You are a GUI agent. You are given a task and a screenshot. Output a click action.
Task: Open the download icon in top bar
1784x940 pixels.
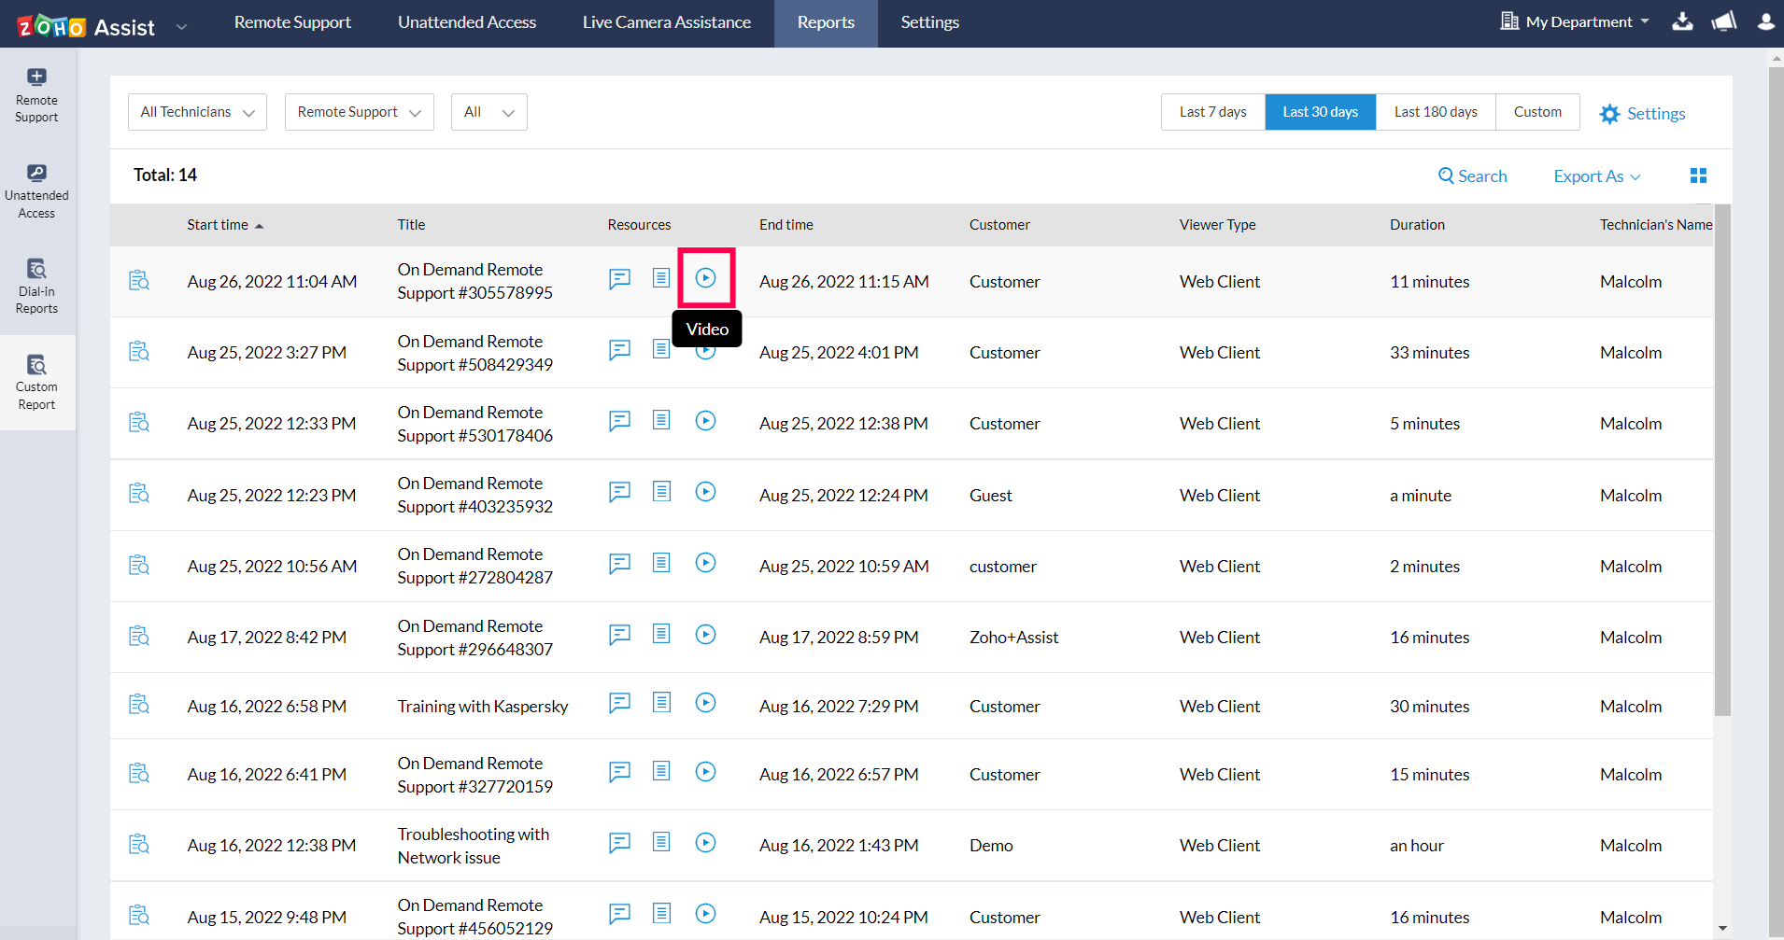click(1682, 21)
